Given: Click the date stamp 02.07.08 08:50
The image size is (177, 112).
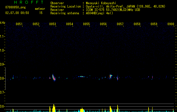Looking at the screenshot, I should coord(17,13).
